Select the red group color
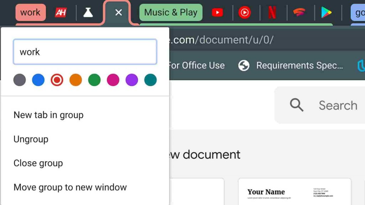 57,80
